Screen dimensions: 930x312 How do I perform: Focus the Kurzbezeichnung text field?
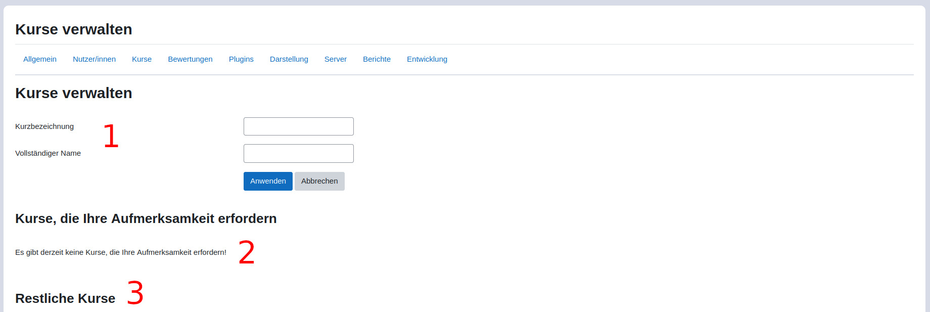(x=298, y=126)
